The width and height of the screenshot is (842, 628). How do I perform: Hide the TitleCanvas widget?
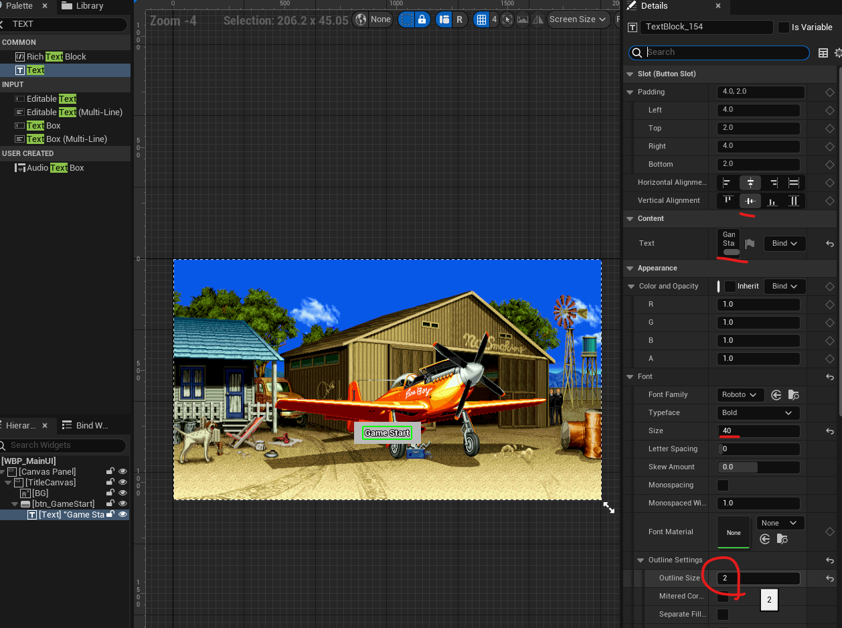click(122, 483)
